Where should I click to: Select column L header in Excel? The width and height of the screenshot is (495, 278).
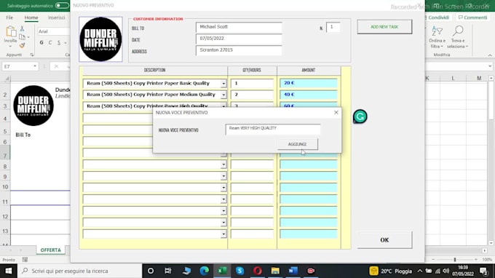(x=453, y=78)
